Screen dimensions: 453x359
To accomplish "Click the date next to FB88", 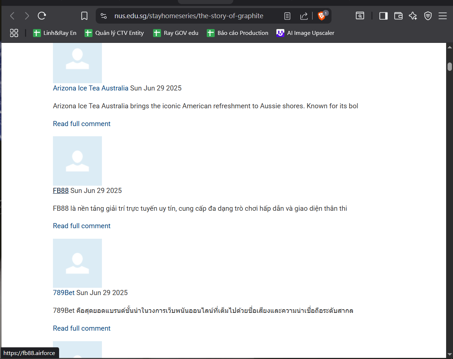I will (x=96, y=191).
